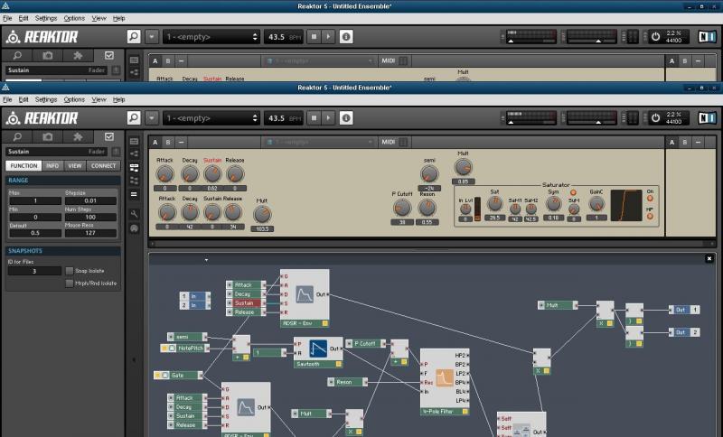
Task: Click the round icon below the wrench icon
Action: [x=134, y=228]
